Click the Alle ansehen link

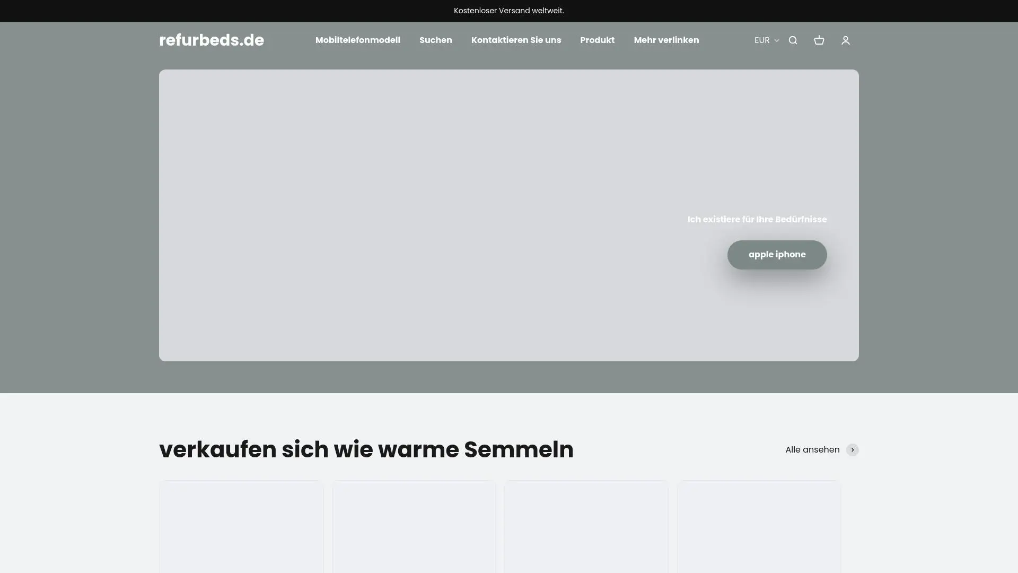[812, 450]
